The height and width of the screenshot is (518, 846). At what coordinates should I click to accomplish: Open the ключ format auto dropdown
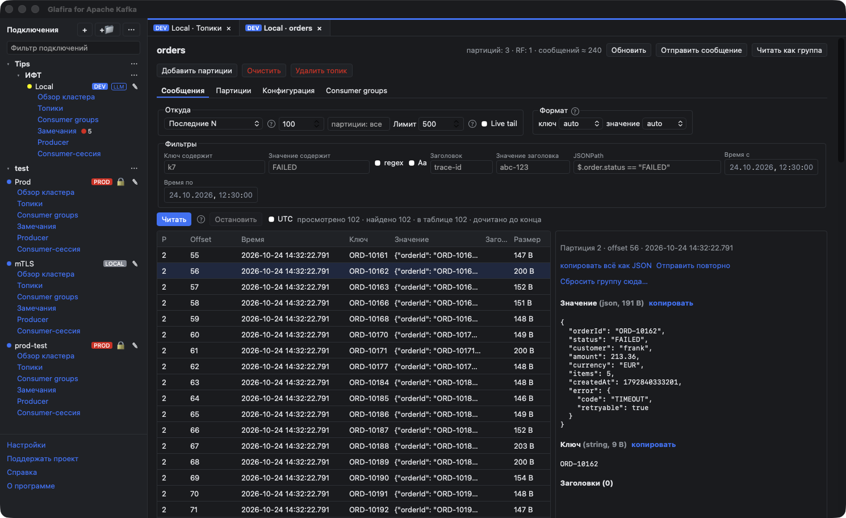point(580,124)
